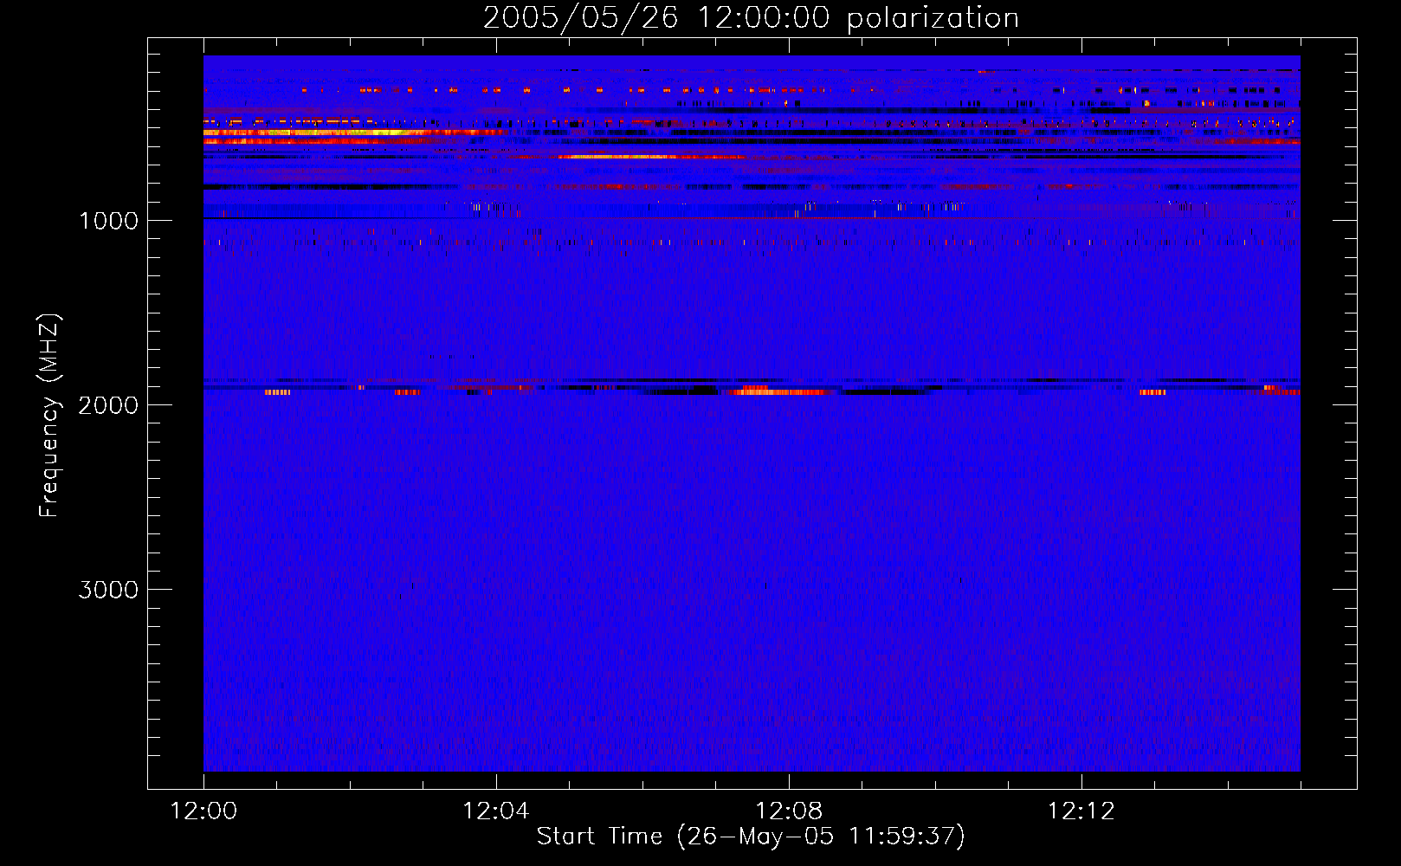1401x866 pixels.
Task: Click the '1000' frequency tick label
Action: coord(108,221)
